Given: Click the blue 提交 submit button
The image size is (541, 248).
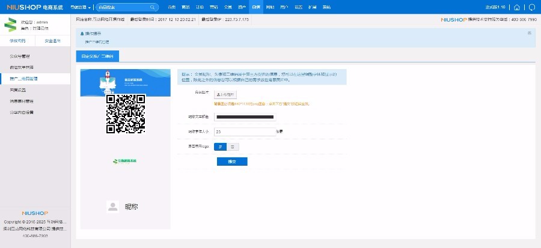Looking at the screenshot, I should tap(232, 162).
